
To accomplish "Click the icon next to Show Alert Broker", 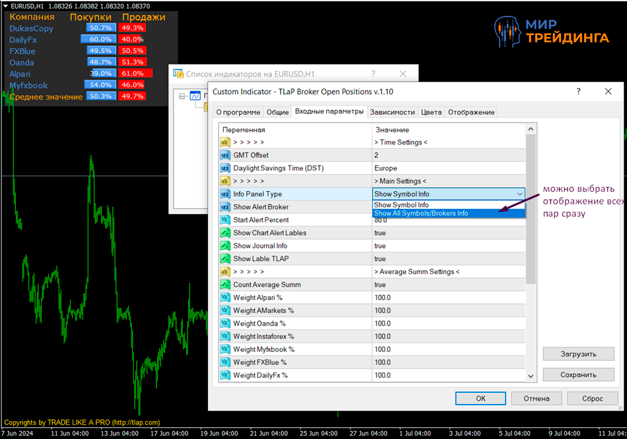I will 224,207.
